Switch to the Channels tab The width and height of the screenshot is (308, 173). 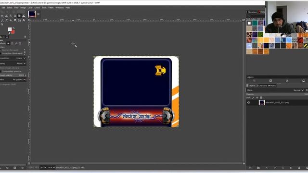coord(261,86)
